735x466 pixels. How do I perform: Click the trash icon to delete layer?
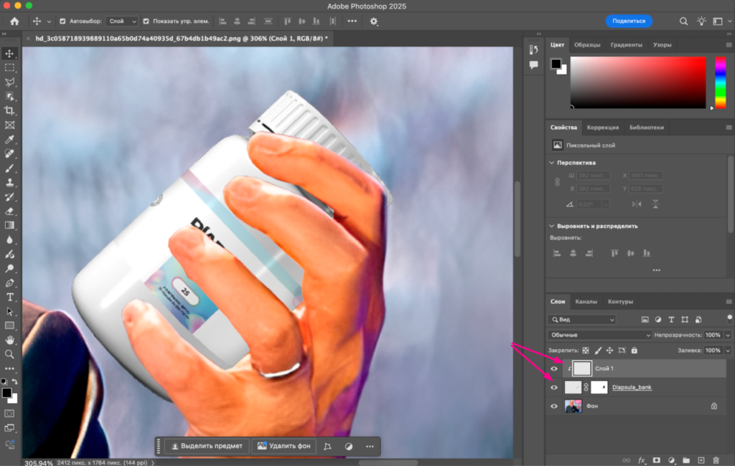716,460
